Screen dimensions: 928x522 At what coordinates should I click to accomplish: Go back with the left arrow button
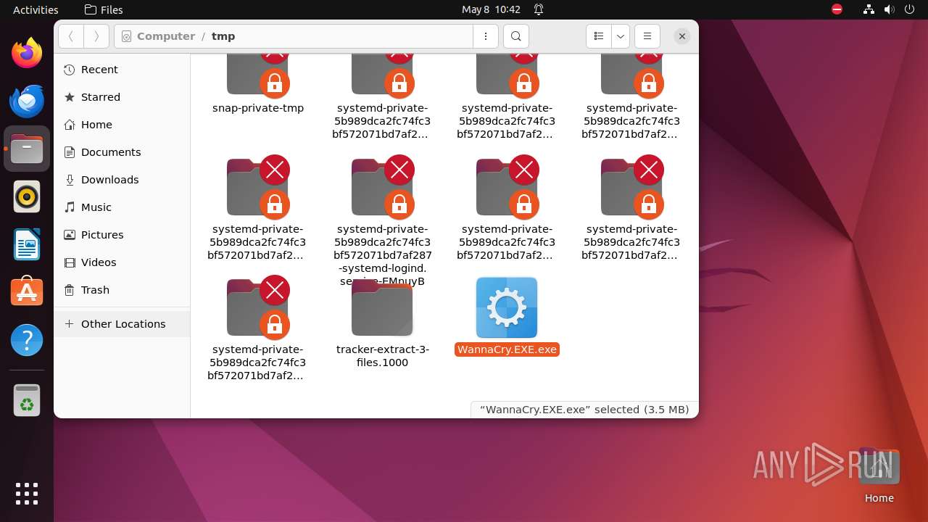[70, 36]
